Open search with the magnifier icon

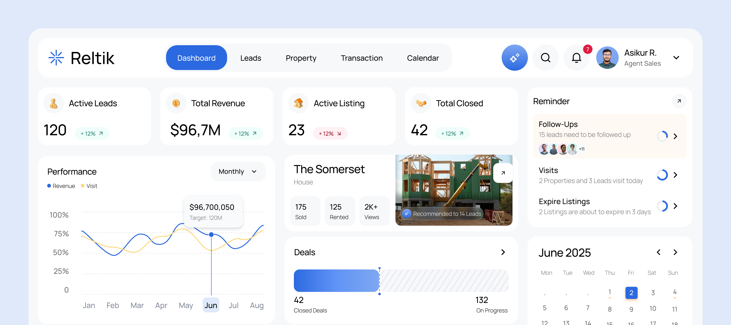point(545,58)
